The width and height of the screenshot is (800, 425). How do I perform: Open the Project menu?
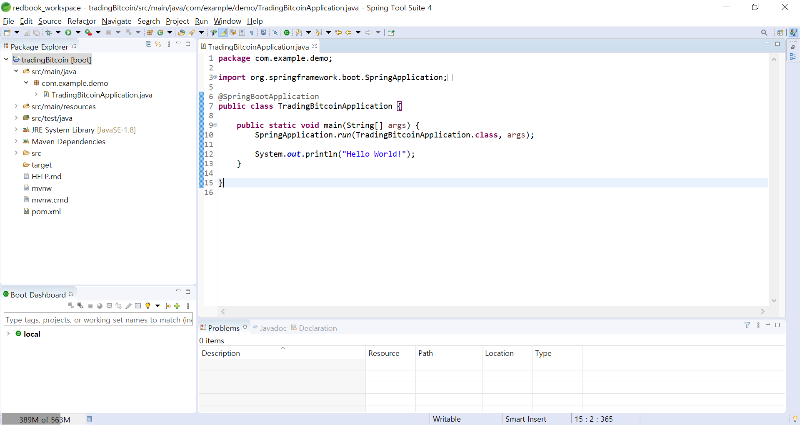(177, 21)
